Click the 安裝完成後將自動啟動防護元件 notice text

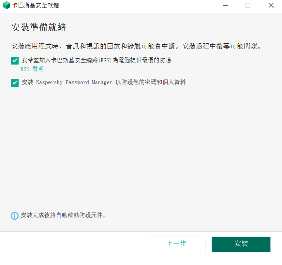coord(63,215)
